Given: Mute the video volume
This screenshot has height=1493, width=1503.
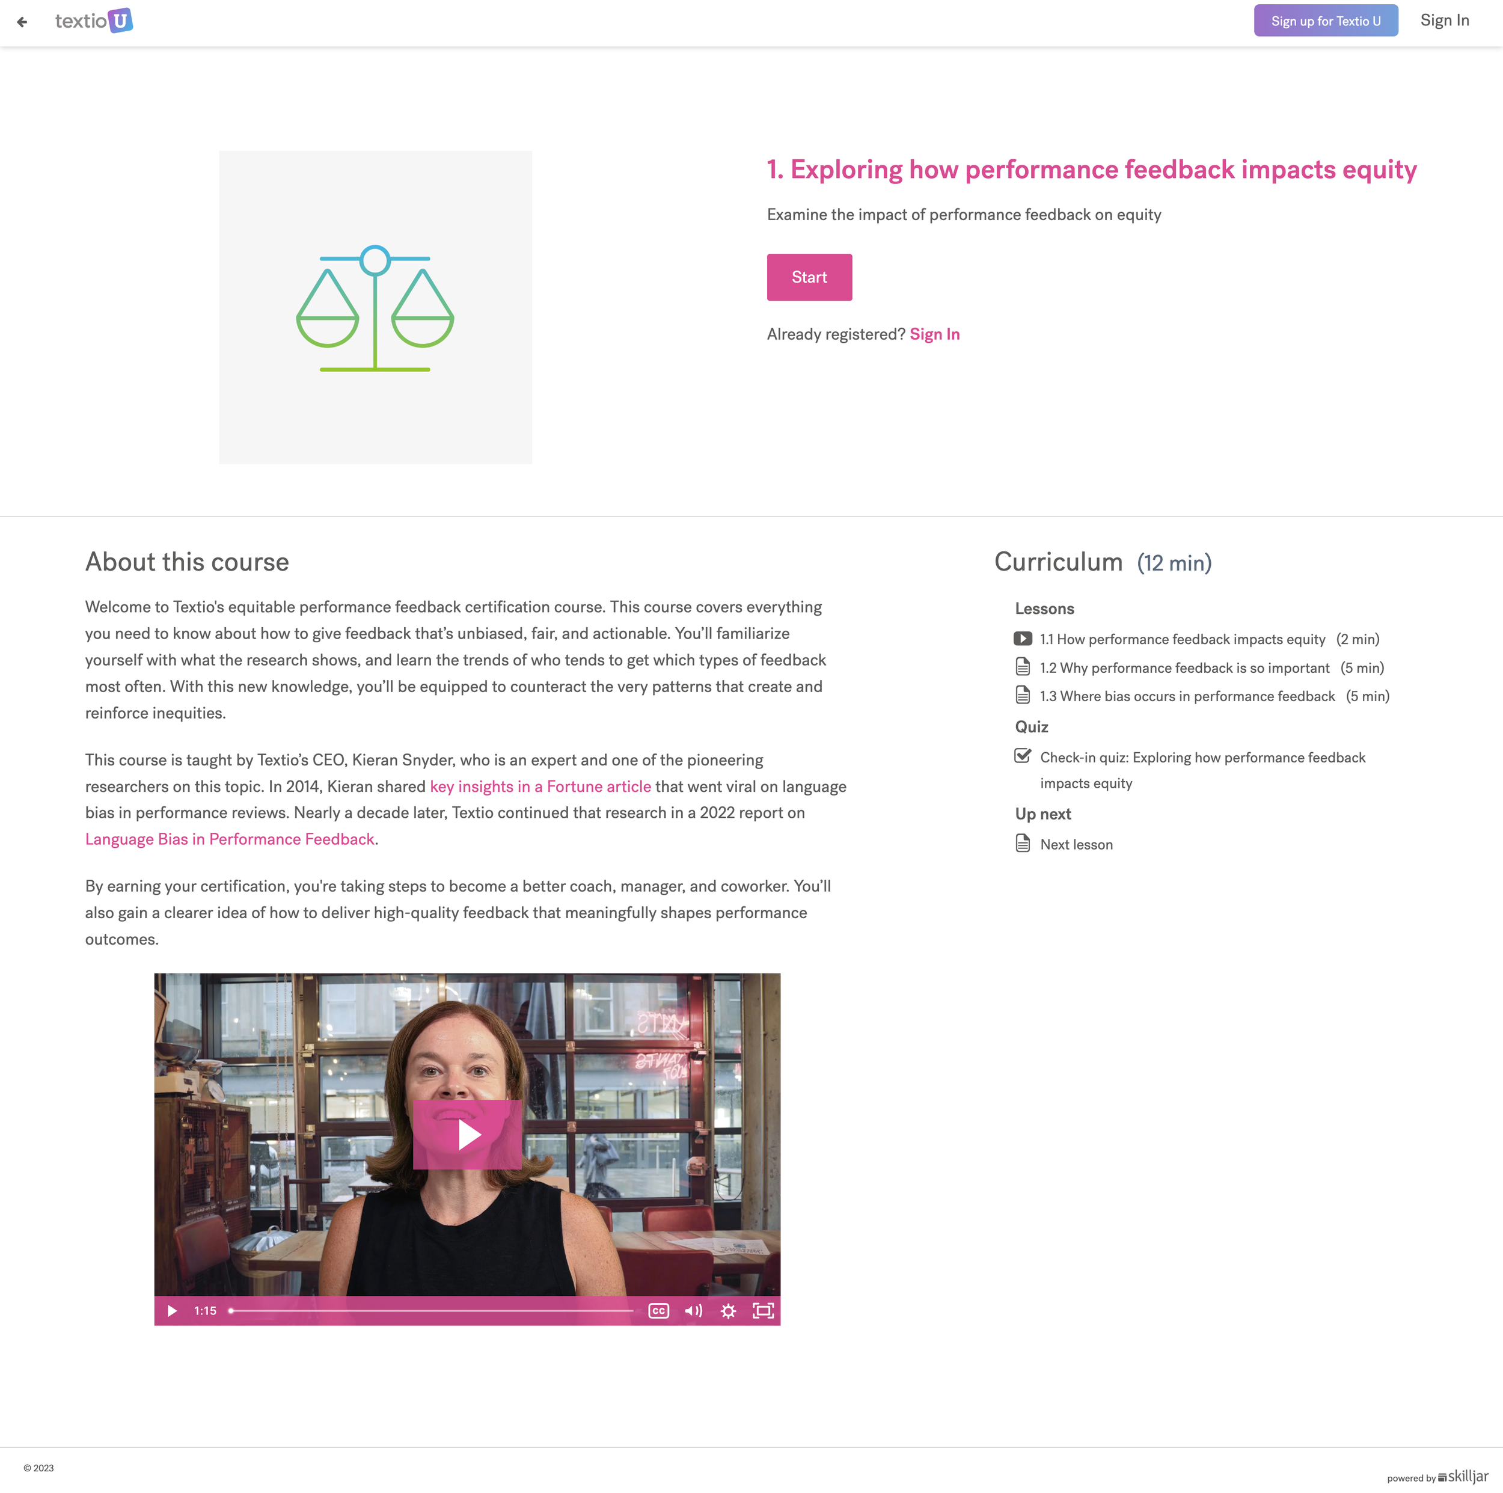Looking at the screenshot, I should pos(693,1311).
